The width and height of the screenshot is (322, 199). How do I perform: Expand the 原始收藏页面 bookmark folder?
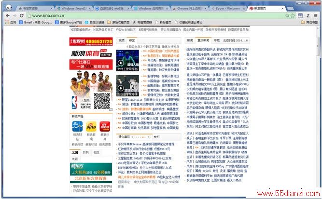pyautogui.click(x=118, y=22)
